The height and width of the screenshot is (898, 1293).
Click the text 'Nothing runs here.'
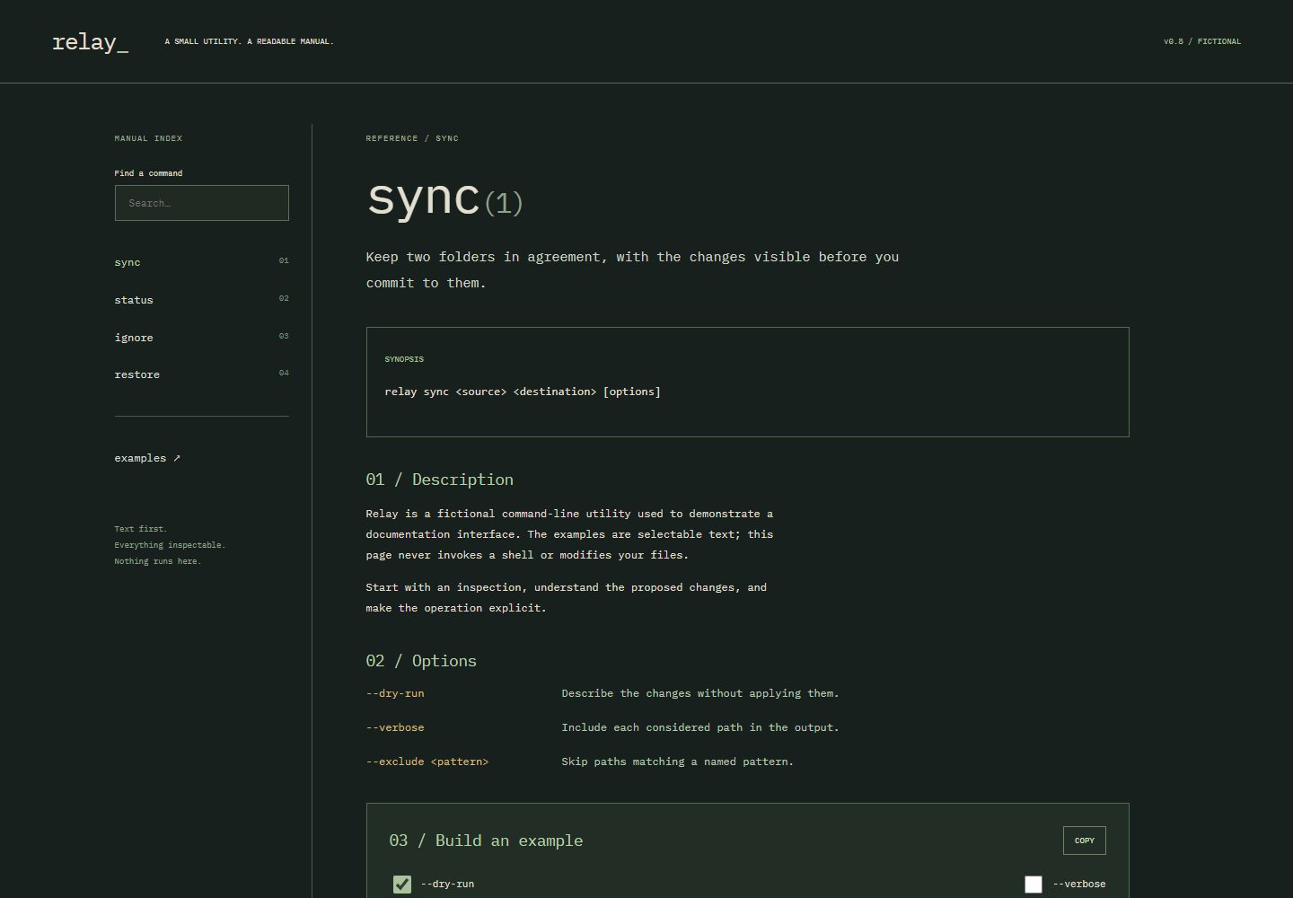coord(158,561)
